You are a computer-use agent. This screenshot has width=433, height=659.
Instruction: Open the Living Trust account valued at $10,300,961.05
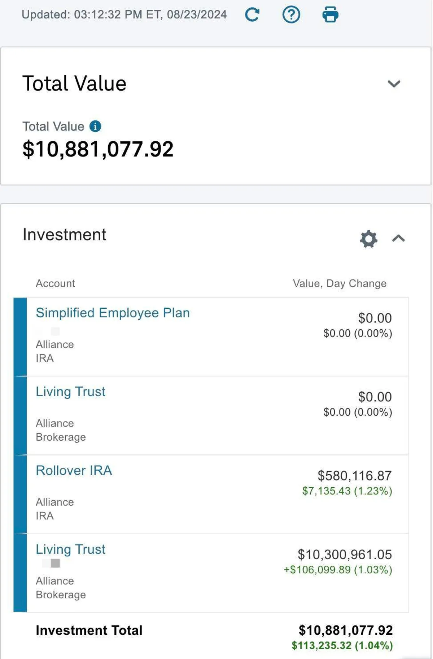(70, 549)
